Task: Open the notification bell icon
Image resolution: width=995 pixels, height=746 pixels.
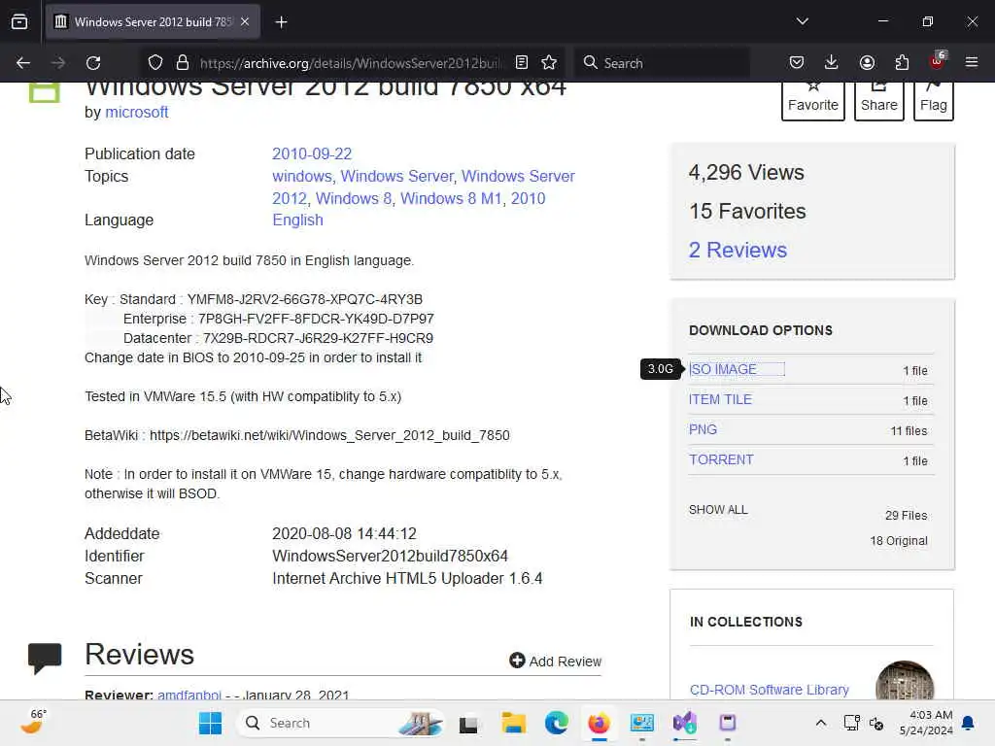Action: click(968, 723)
